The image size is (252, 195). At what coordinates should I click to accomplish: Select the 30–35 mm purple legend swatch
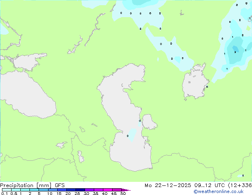89,190
